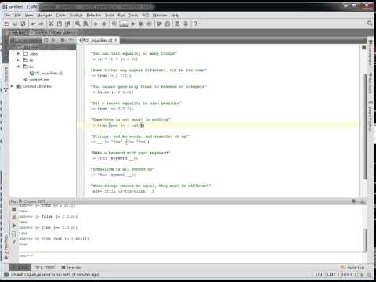
Task: Click the project panel settings gear icon
Action: tap(63, 40)
